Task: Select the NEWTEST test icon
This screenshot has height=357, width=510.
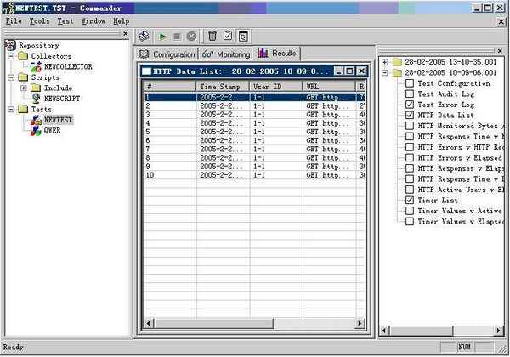Action: click(x=36, y=120)
